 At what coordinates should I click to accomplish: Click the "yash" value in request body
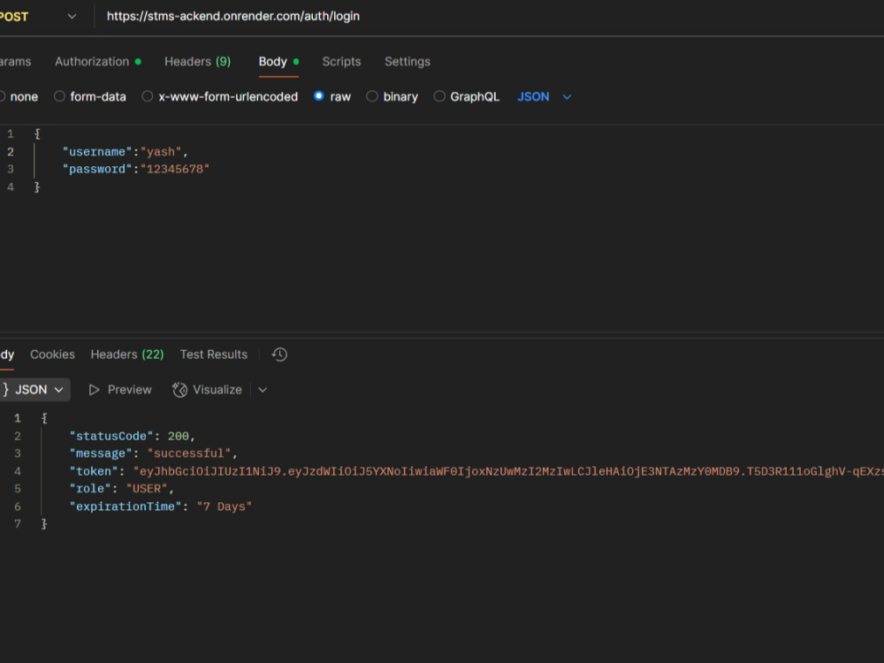161,152
